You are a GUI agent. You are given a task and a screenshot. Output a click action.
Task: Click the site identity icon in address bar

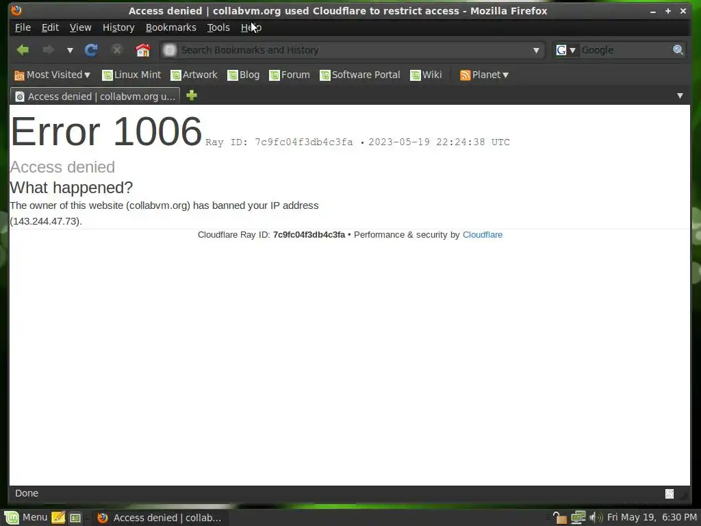pyautogui.click(x=170, y=50)
